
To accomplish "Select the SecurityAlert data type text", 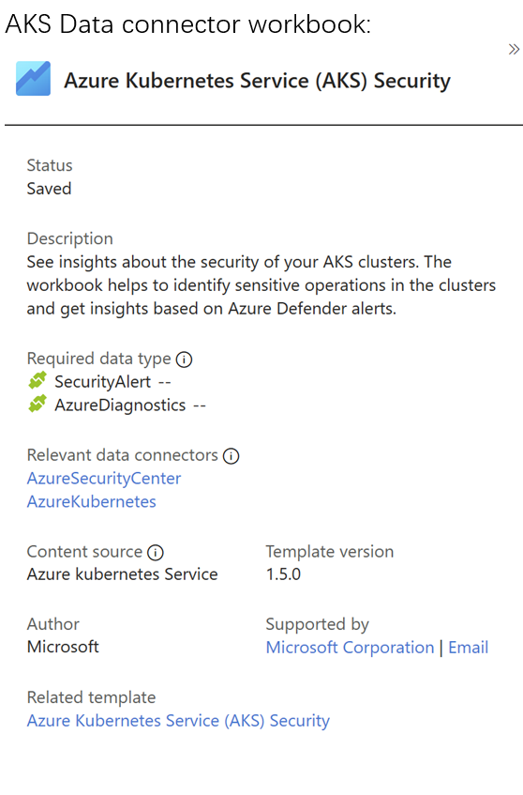I will pos(103,381).
